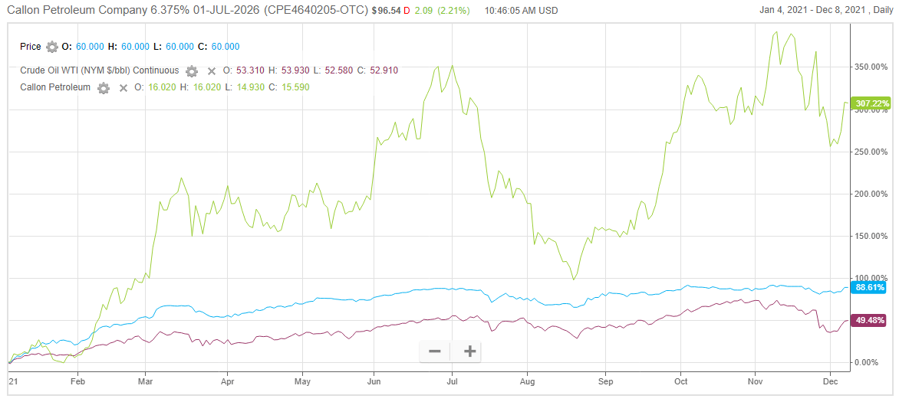
Task: Open Crude Oil WTI series settings gear
Action: click(x=192, y=71)
